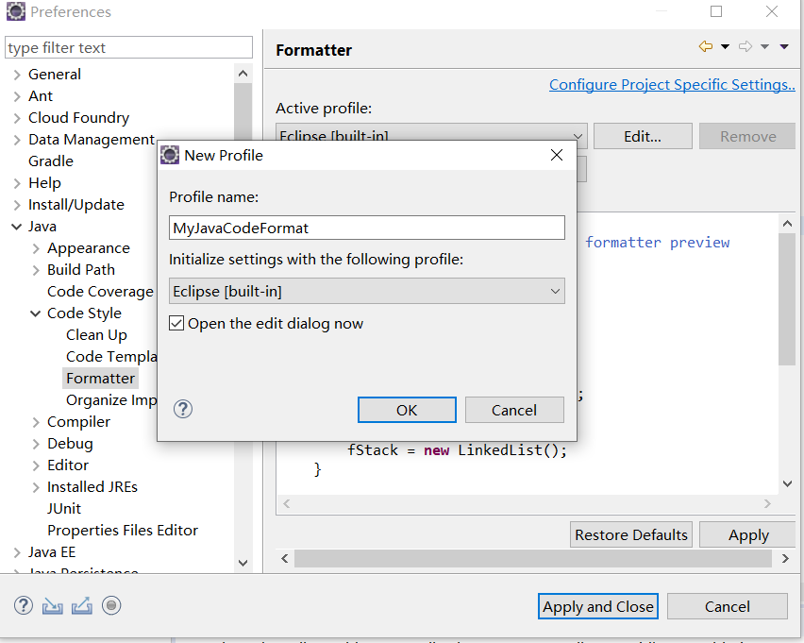This screenshot has height=643, width=804.
Task: Click preview pane scroll down arrow
Action: [788, 483]
